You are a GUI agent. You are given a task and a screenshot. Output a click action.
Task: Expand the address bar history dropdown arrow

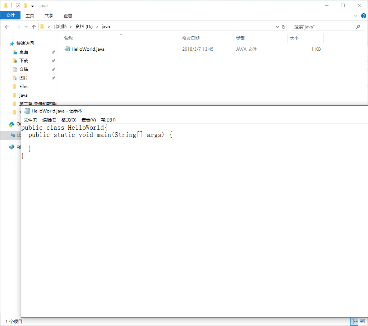point(277,26)
